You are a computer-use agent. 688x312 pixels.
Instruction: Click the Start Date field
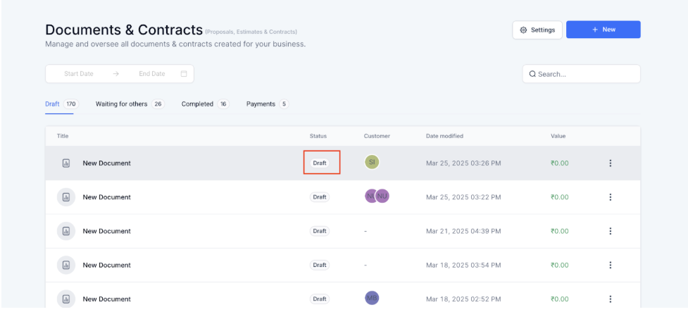click(78, 74)
